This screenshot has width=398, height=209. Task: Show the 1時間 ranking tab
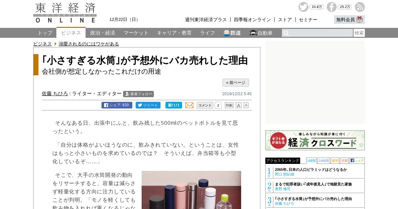pyautogui.click(x=311, y=161)
